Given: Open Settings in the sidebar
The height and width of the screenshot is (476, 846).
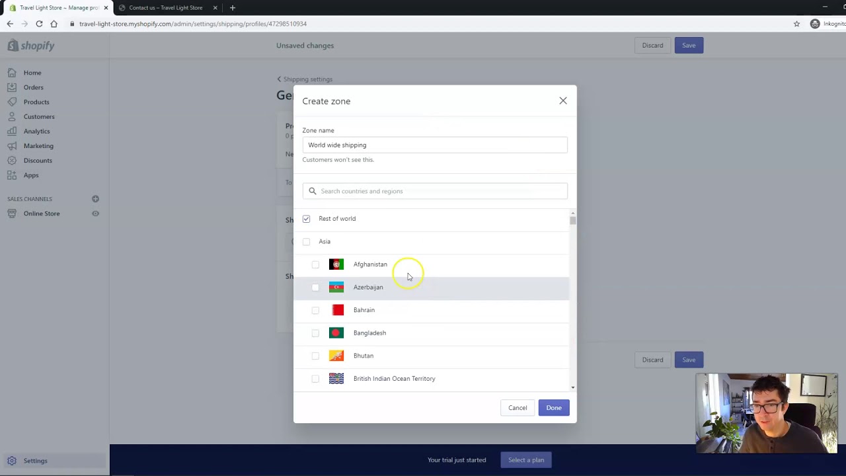Looking at the screenshot, I should tap(36, 461).
